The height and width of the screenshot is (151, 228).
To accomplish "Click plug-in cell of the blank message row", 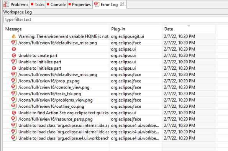I will (x=123, y=49).
